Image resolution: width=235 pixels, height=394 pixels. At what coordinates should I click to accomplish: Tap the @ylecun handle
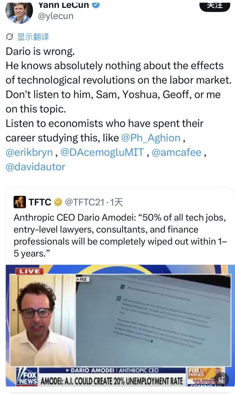click(56, 16)
